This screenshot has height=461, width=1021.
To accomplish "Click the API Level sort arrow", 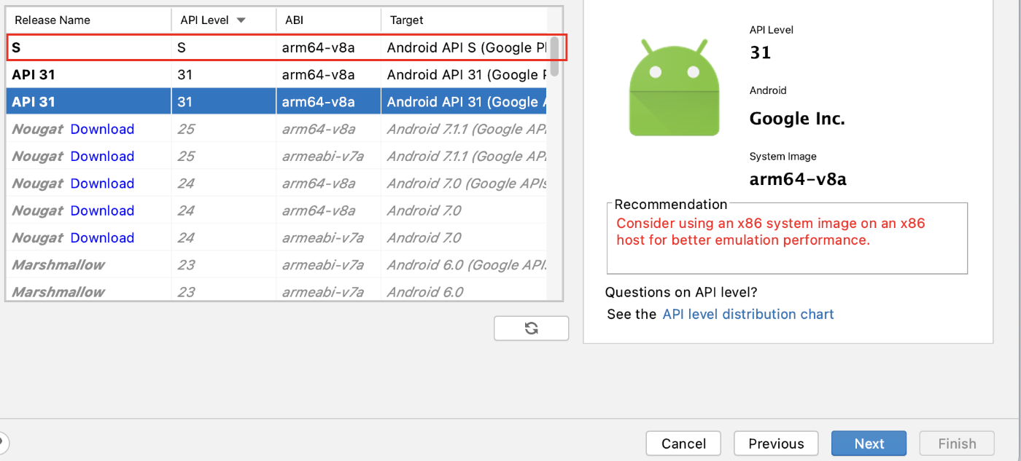I will click(x=241, y=20).
